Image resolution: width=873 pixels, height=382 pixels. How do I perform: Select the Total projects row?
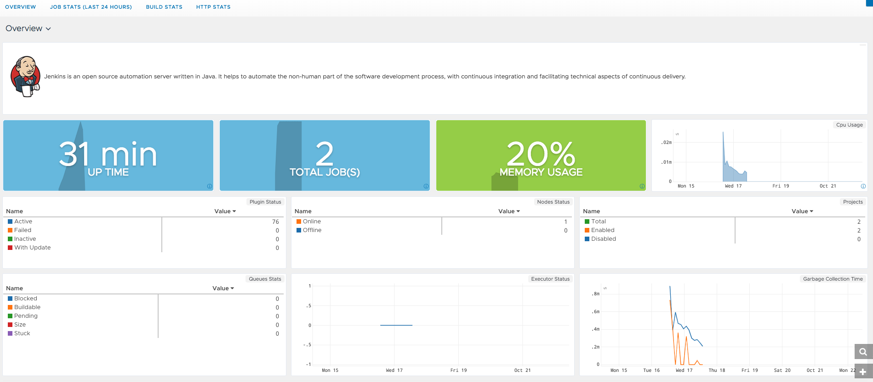(x=724, y=221)
